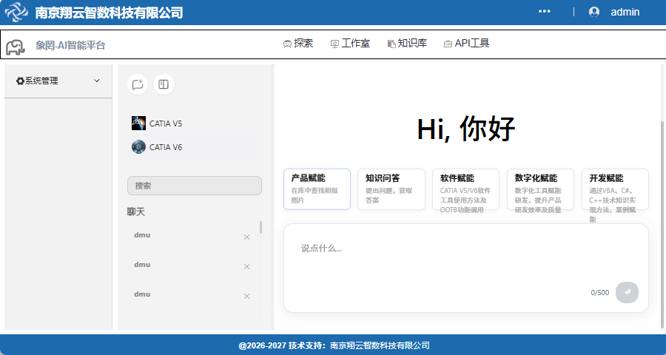The height and width of the screenshot is (355, 666).
Task: Delete the second dmu chat
Action: (246, 267)
